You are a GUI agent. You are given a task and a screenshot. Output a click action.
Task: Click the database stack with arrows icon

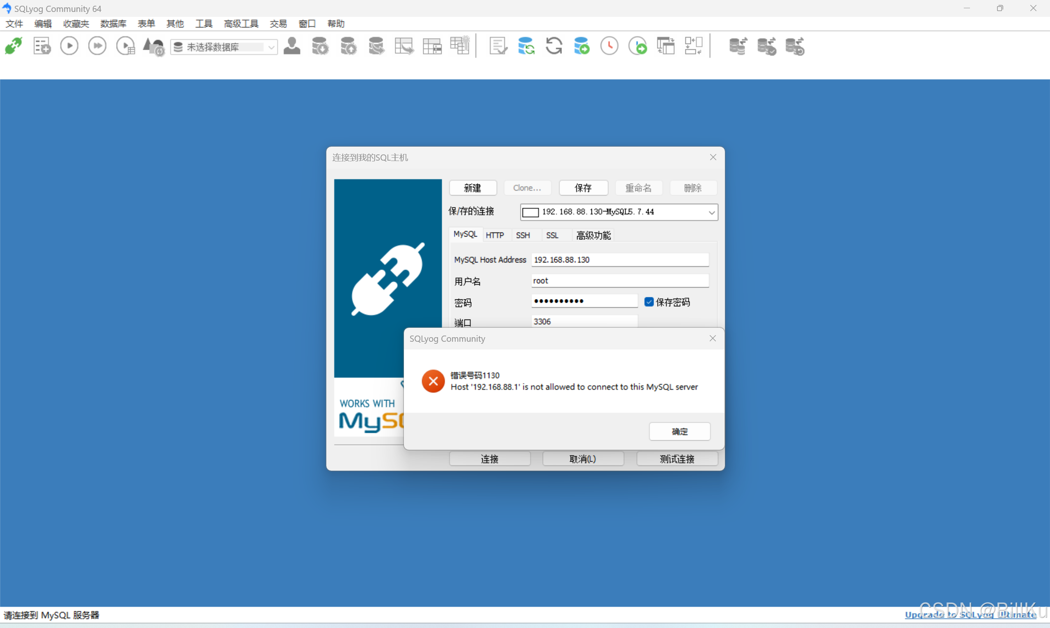click(739, 46)
